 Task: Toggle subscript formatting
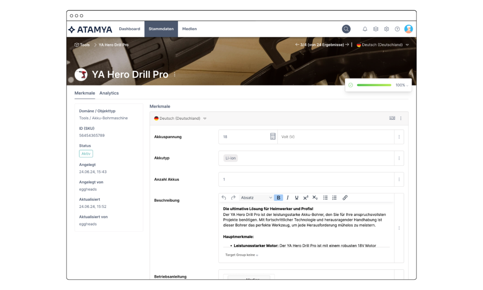coord(315,198)
